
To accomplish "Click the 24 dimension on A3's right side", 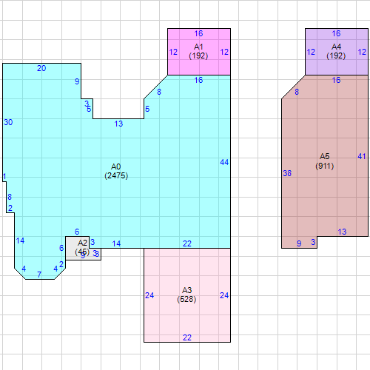I will pyautogui.click(x=224, y=295).
